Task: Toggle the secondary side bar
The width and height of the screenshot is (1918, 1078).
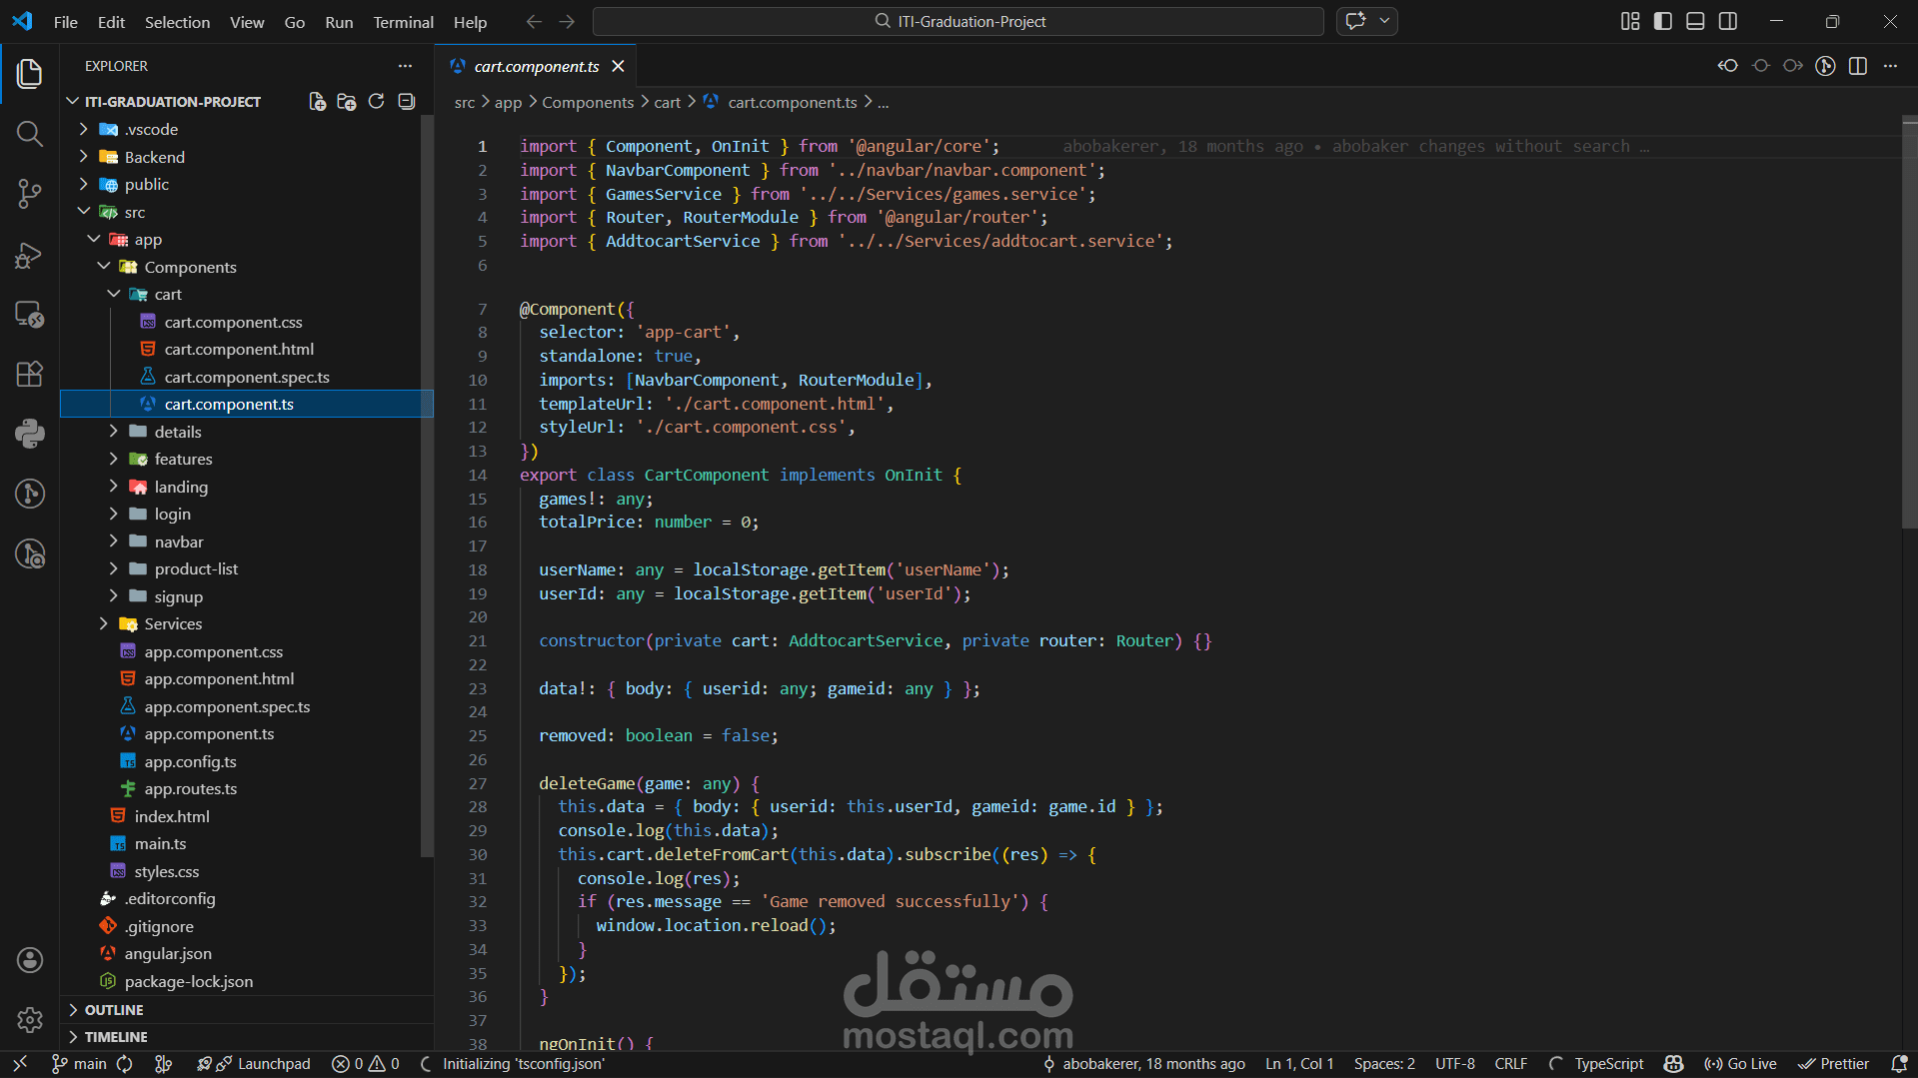Action: 1727,21
